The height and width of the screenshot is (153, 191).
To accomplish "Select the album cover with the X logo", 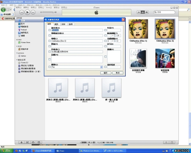I will coord(165,58).
